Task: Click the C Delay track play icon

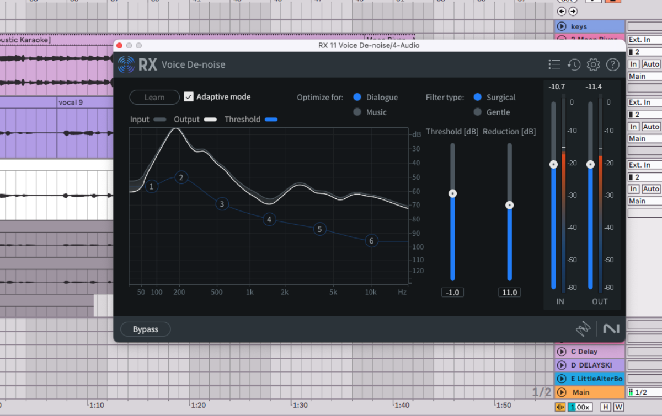Action: [x=562, y=352]
